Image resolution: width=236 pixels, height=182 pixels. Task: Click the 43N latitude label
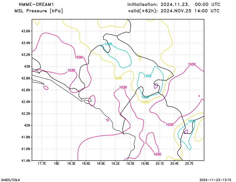27,67
